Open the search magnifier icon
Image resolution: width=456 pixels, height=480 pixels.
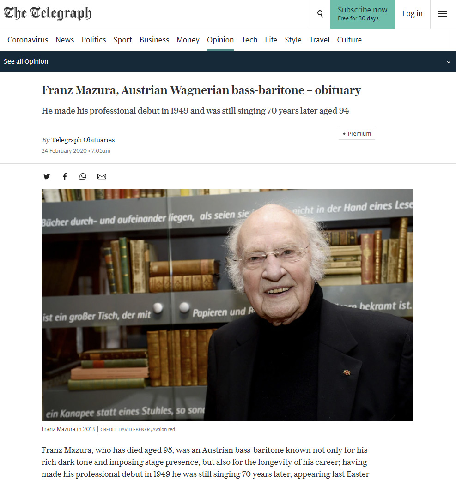point(320,14)
